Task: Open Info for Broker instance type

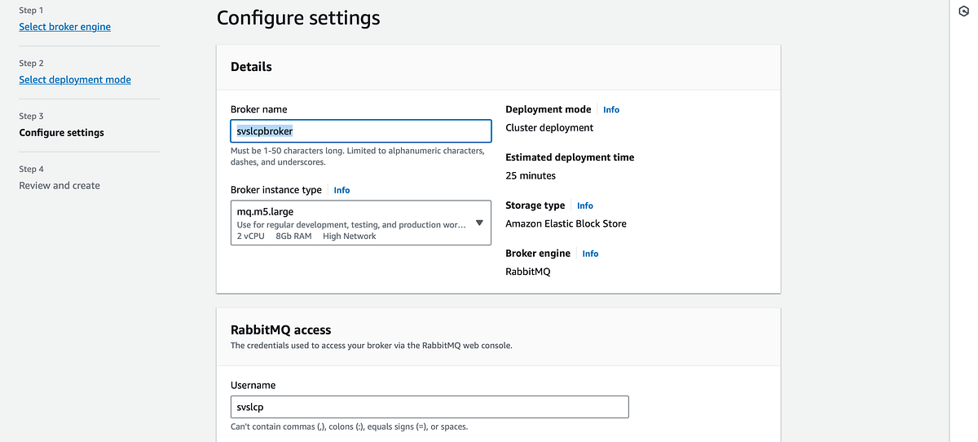Action: point(341,190)
